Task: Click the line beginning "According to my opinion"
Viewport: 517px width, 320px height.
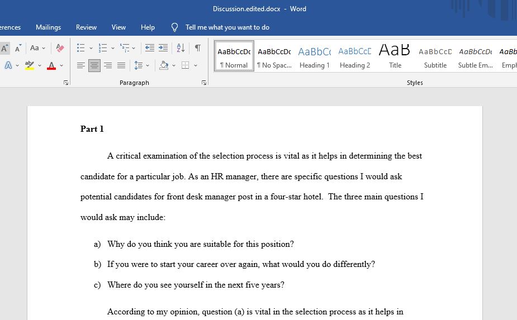Action: tap(255, 312)
